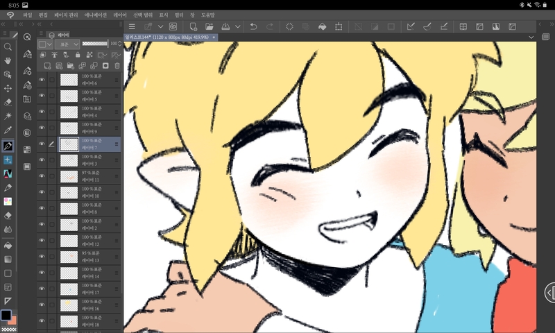This screenshot has height=333, width=555.
Task: Check the selection box for layer 3
Action: [x=52, y=160]
